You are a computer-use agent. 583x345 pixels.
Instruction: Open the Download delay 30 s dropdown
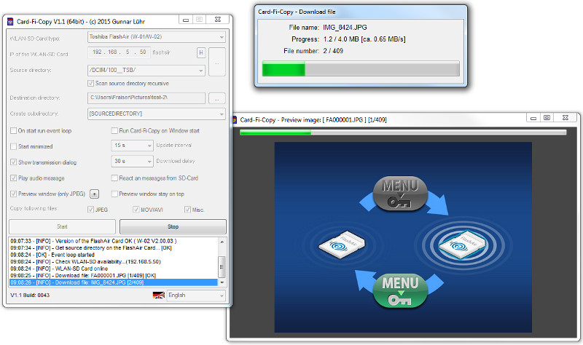click(x=132, y=161)
